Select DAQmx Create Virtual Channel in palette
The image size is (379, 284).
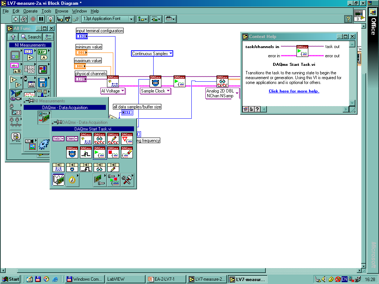(x=86, y=139)
